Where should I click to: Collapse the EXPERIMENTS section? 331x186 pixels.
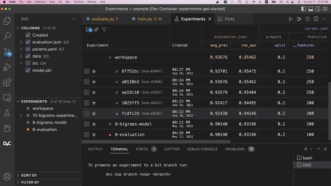(x=18, y=101)
